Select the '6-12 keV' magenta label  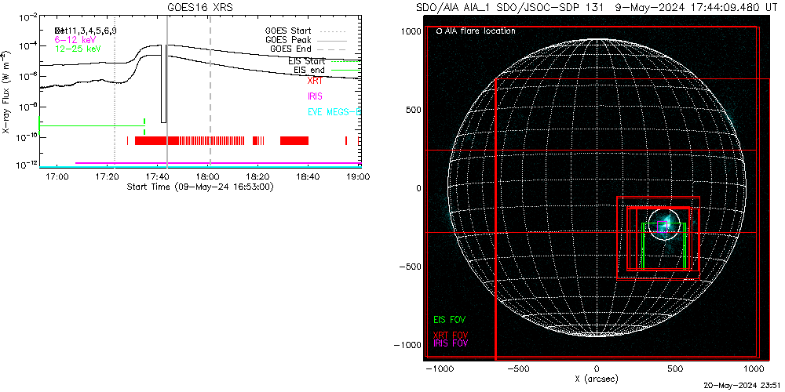point(77,39)
